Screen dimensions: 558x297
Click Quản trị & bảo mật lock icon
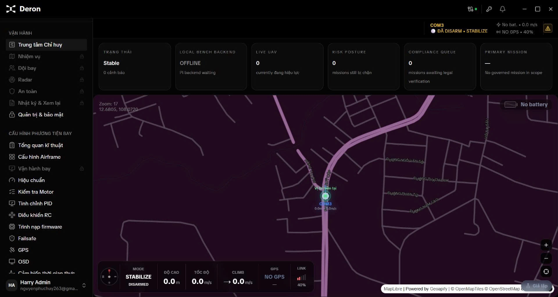(13, 115)
